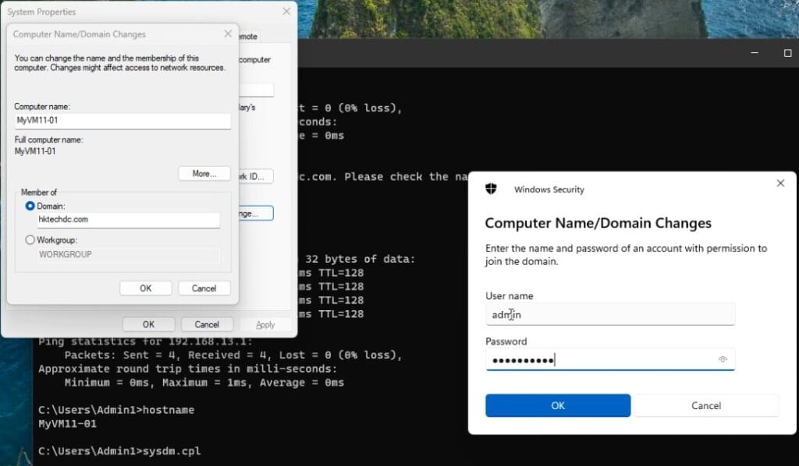Image resolution: width=799 pixels, height=466 pixels.
Task: Cancel the Windows Security credential prompt
Action: pos(705,405)
